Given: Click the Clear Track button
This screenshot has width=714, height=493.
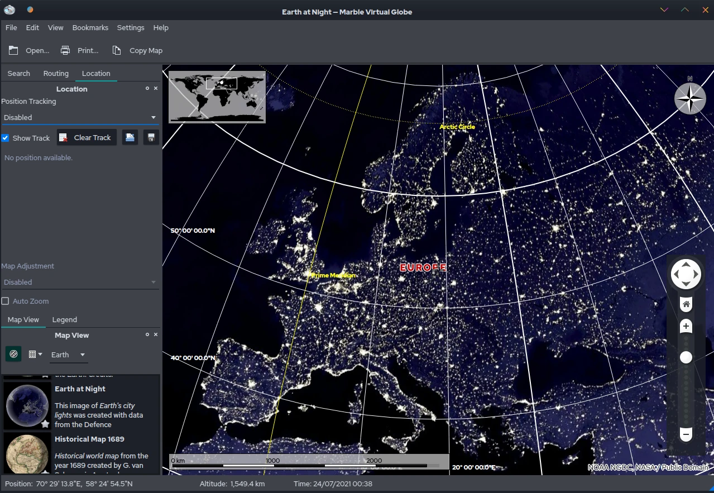Looking at the screenshot, I should 87,137.
